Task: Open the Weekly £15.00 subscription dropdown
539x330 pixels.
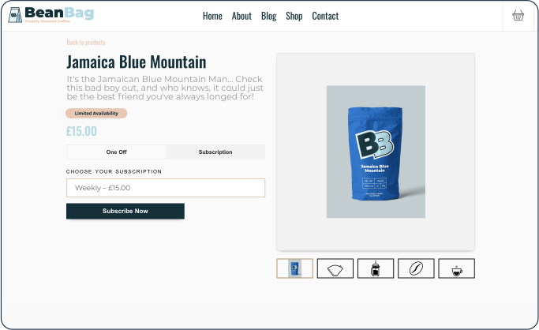Action: (166, 188)
